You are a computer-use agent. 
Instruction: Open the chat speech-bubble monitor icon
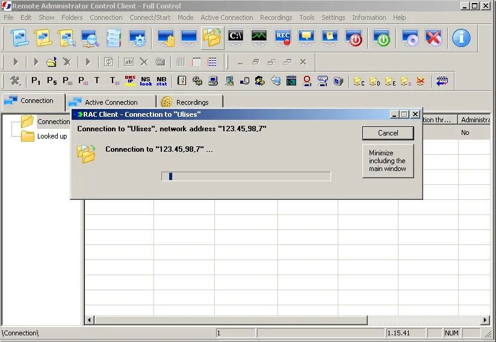coord(306,38)
